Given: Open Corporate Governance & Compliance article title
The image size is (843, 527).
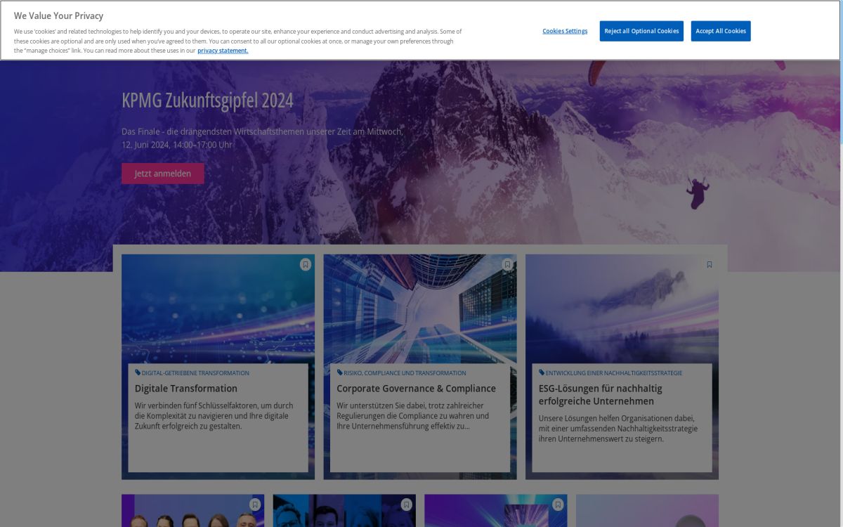Looking at the screenshot, I should [x=416, y=389].
